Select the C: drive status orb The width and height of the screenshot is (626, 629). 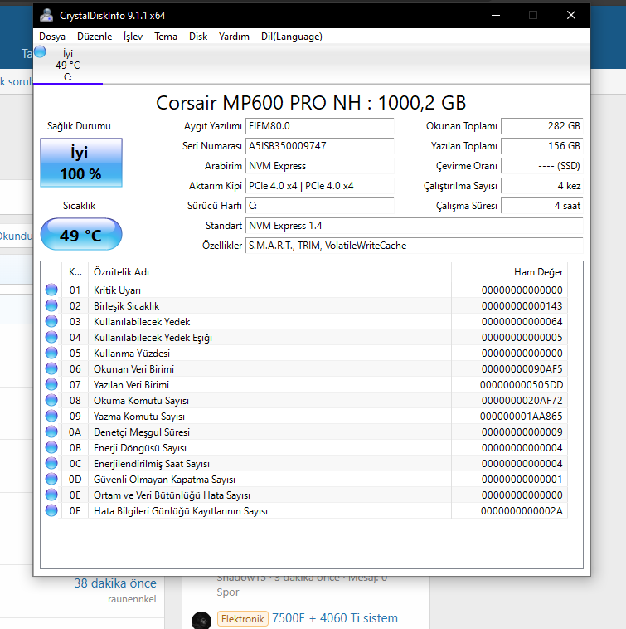pos(40,51)
